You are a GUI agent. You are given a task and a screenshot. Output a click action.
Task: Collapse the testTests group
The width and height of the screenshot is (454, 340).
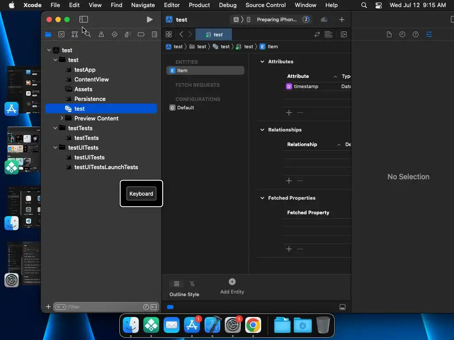[x=55, y=128]
